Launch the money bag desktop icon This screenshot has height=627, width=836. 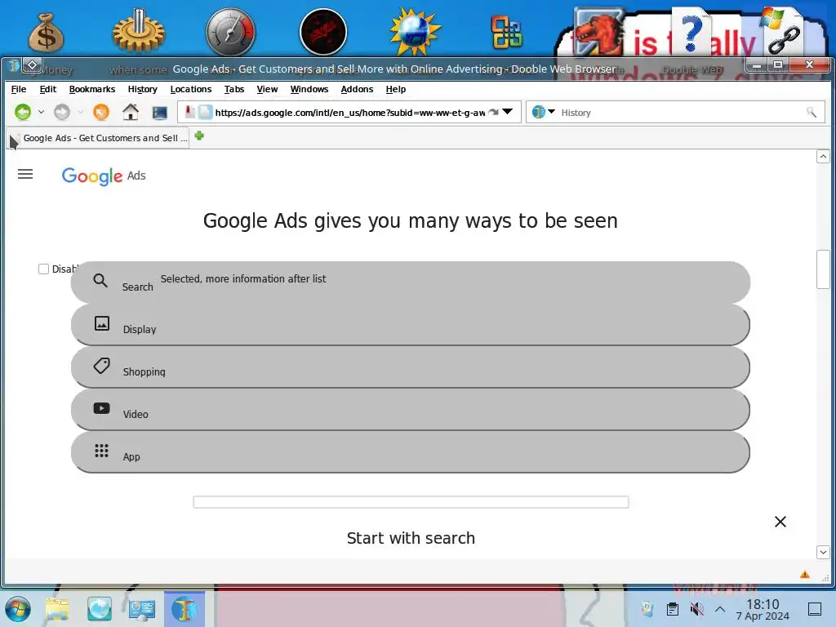click(x=46, y=33)
